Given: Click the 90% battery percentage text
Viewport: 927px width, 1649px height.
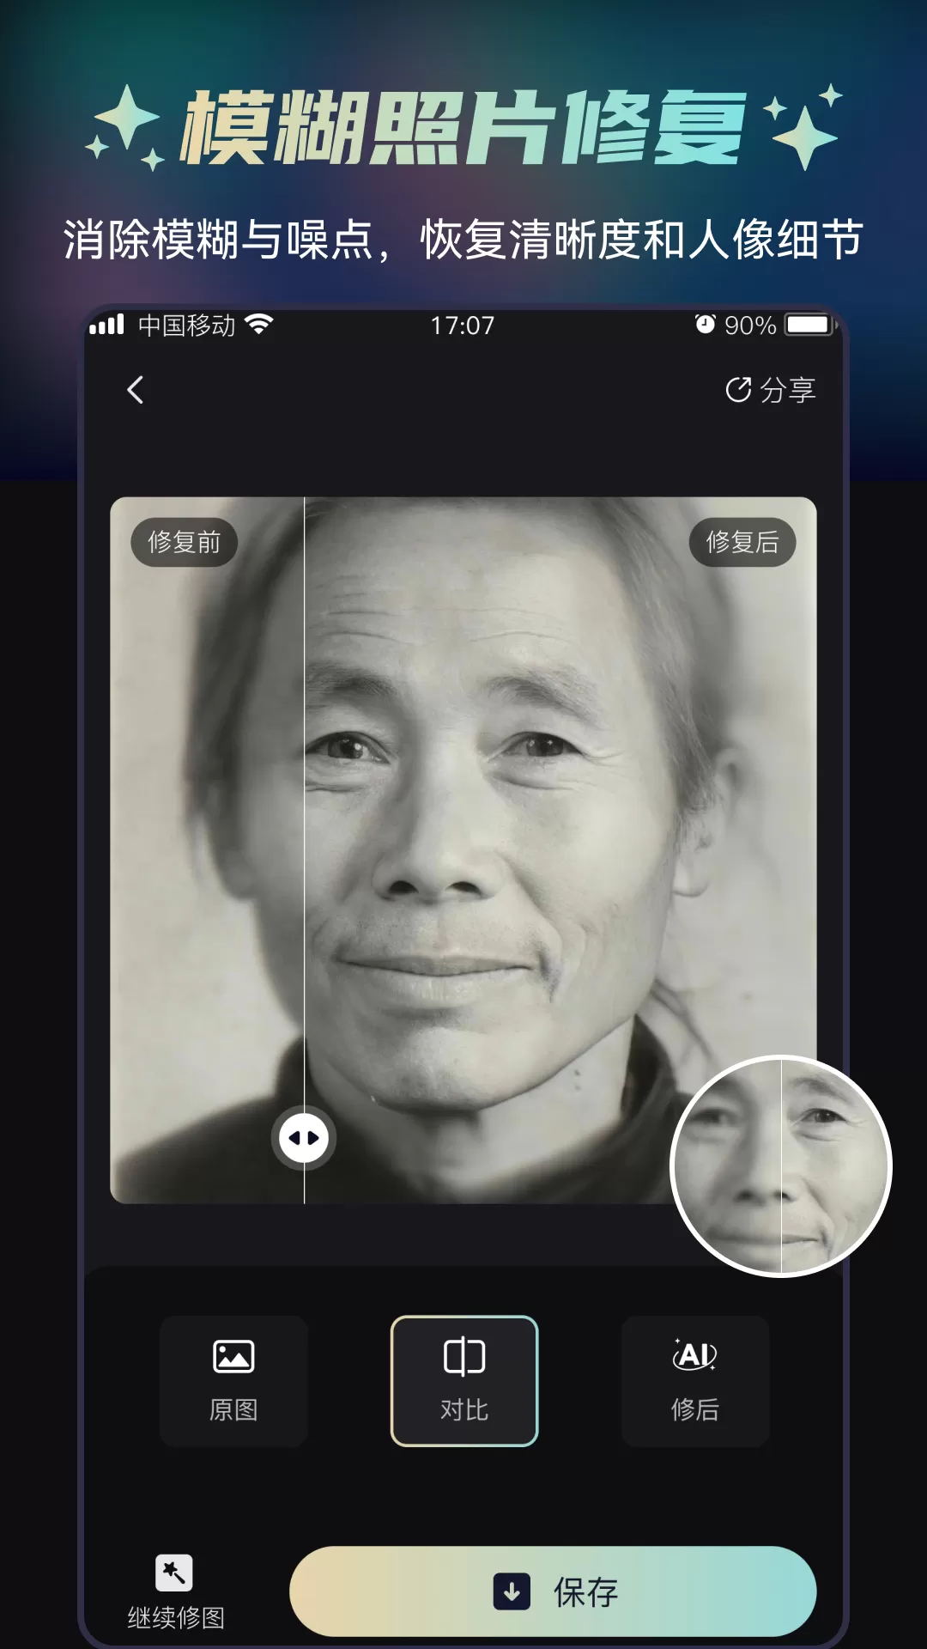Looking at the screenshot, I should tap(750, 326).
